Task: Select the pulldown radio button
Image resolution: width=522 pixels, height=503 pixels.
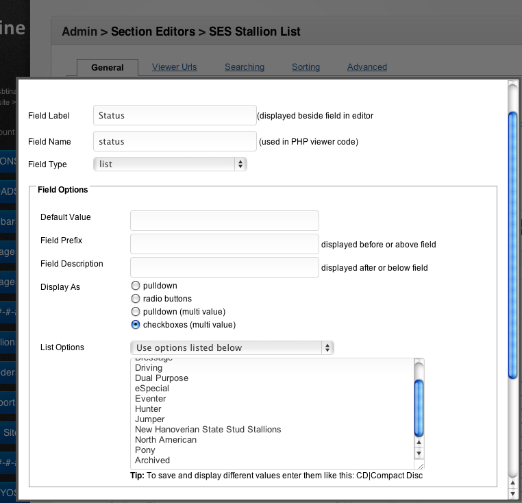Action: [136, 286]
